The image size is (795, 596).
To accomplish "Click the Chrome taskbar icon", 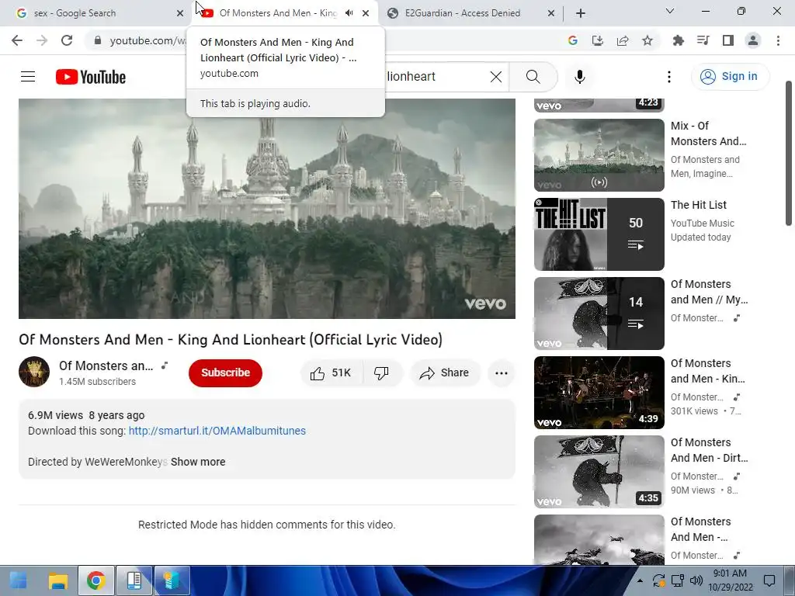I will (x=95, y=580).
